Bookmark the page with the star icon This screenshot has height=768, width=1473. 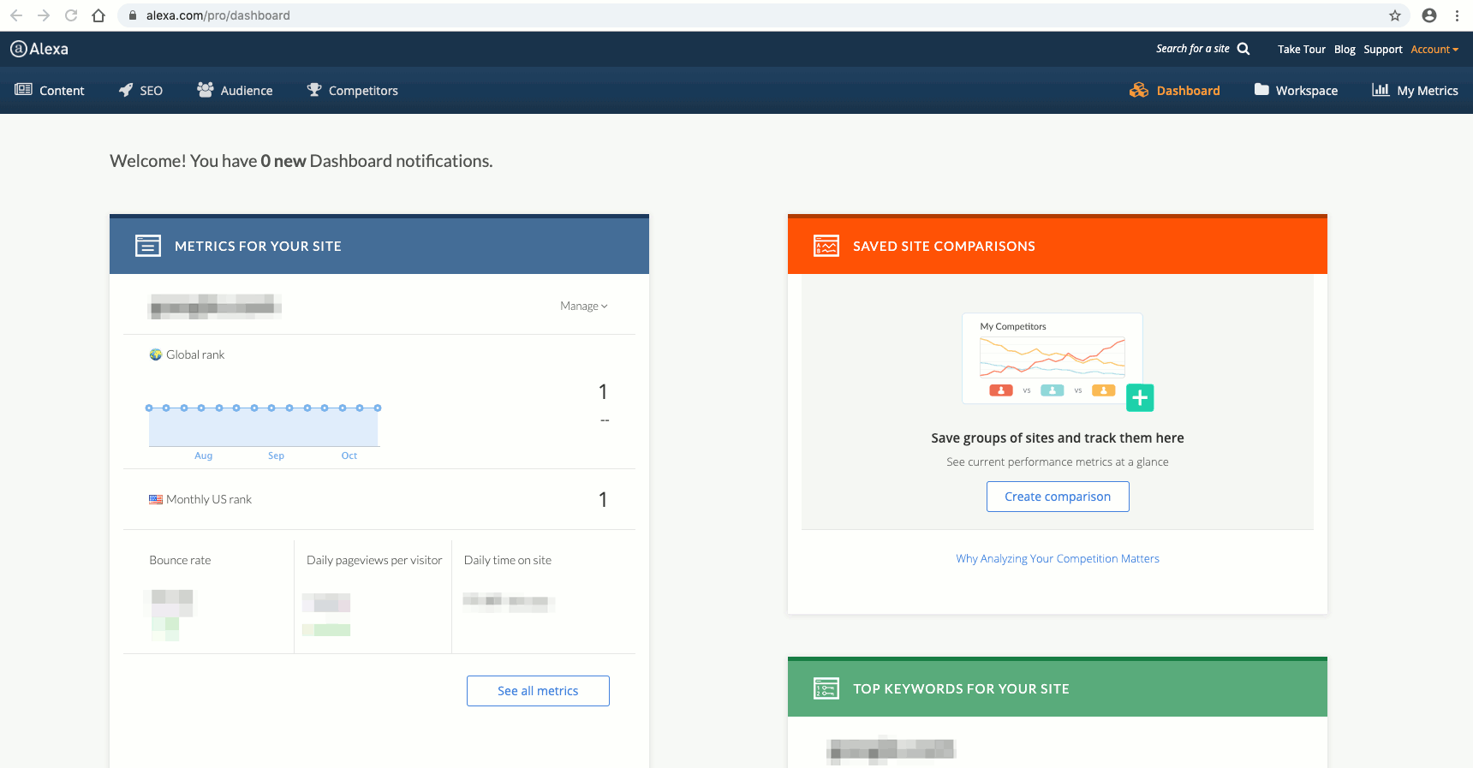(1395, 15)
